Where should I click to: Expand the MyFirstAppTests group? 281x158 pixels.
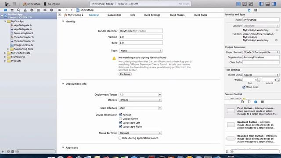click(5, 53)
